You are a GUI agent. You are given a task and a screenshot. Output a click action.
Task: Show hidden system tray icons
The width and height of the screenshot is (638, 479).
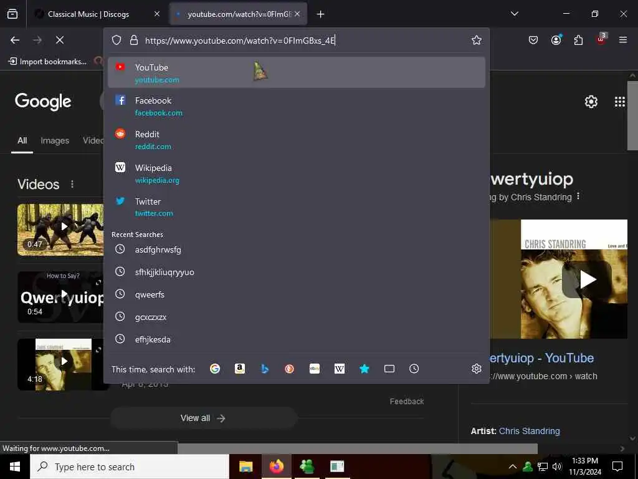coord(513,467)
